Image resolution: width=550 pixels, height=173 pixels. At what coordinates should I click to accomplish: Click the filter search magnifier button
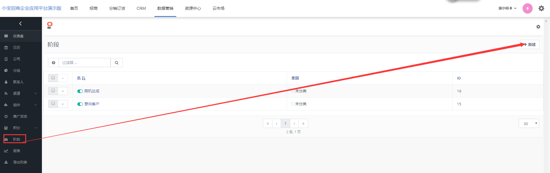point(117,63)
